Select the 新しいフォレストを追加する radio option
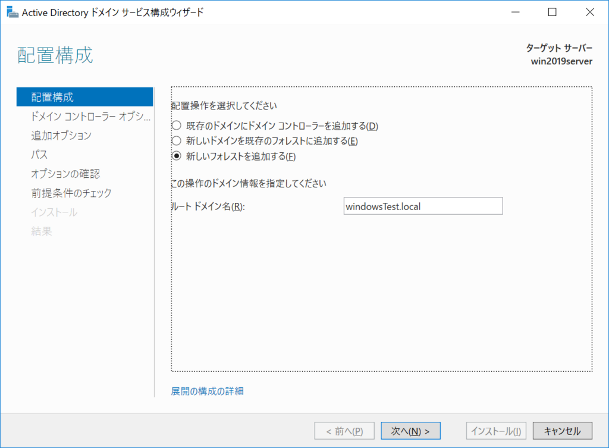609x448 pixels. (x=177, y=156)
